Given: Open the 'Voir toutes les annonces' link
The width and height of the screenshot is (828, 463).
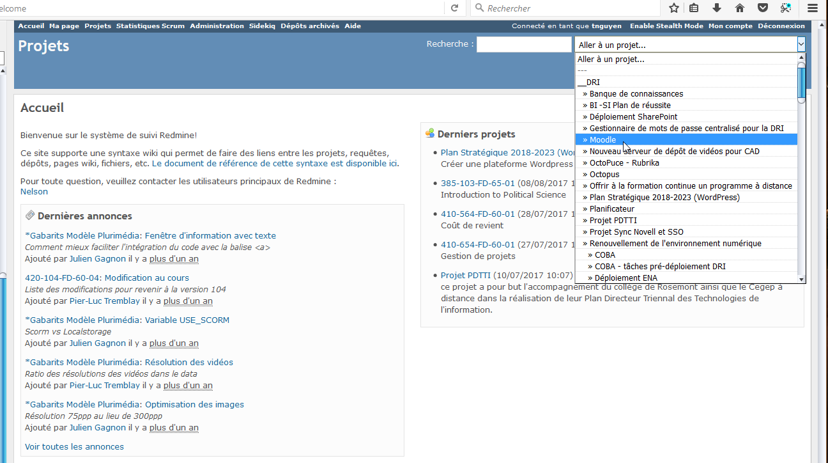Looking at the screenshot, I should (x=74, y=447).
